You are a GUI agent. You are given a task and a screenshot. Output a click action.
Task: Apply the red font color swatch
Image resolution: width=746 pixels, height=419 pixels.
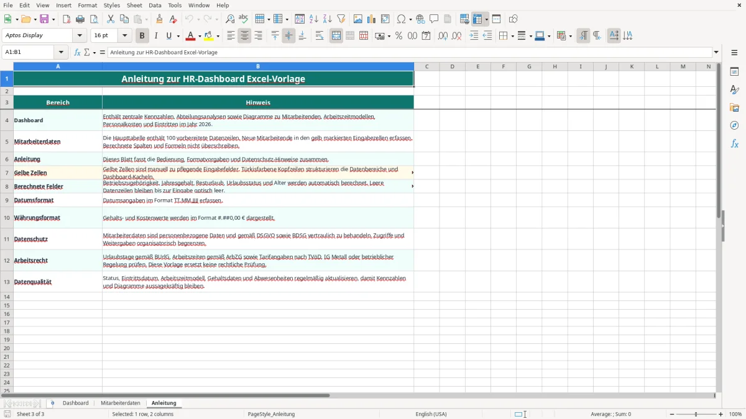coord(190,36)
